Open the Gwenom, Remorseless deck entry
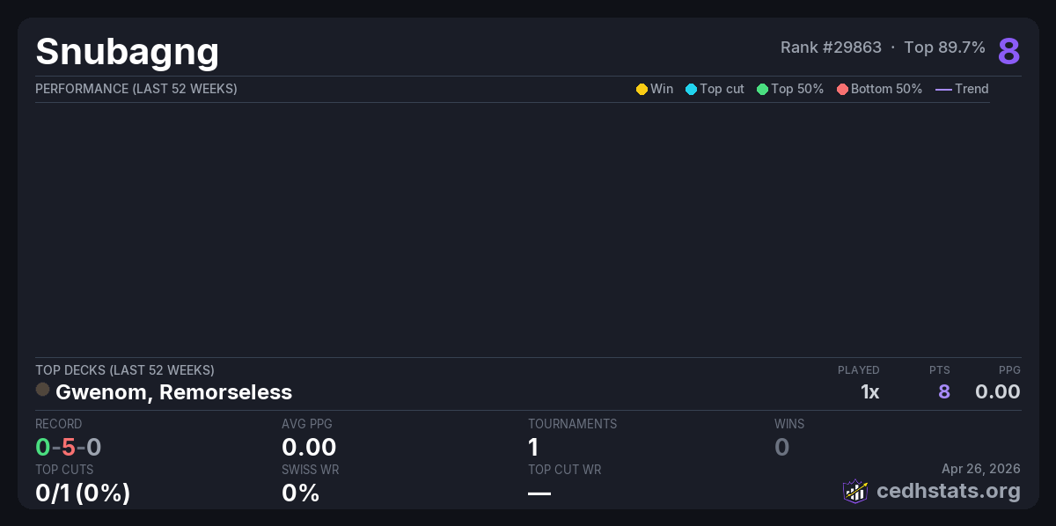 pyautogui.click(x=173, y=391)
